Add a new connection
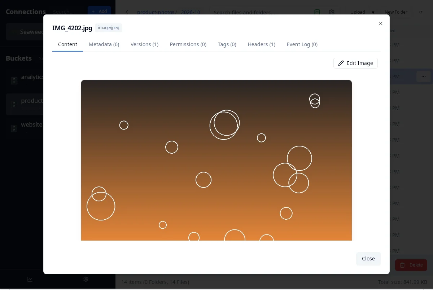Screen dimensions: 433x290 click(x=99, y=12)
